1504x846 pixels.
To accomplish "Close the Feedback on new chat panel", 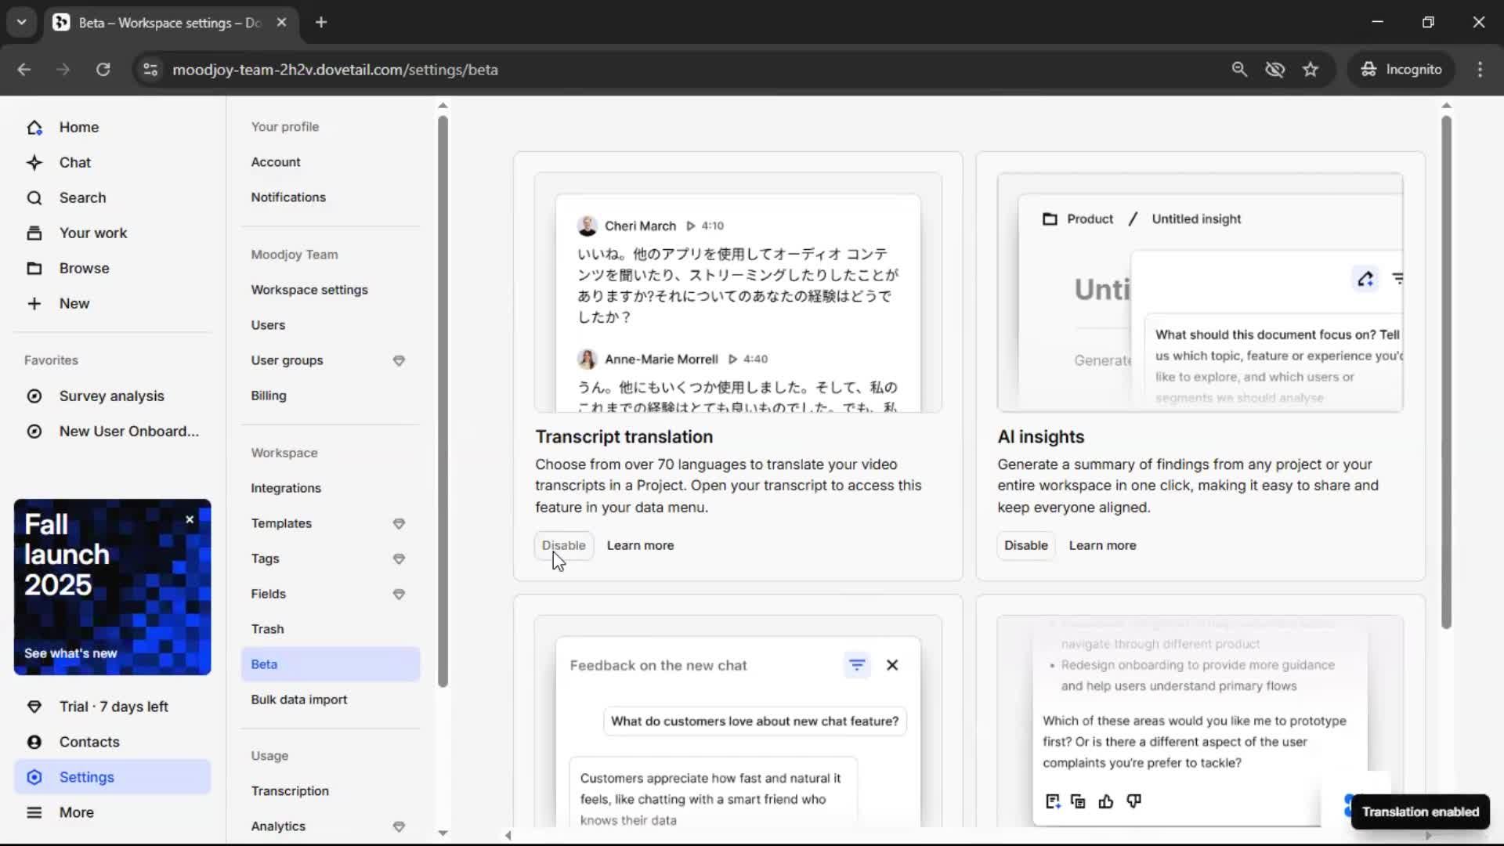I will pos(892,665).
